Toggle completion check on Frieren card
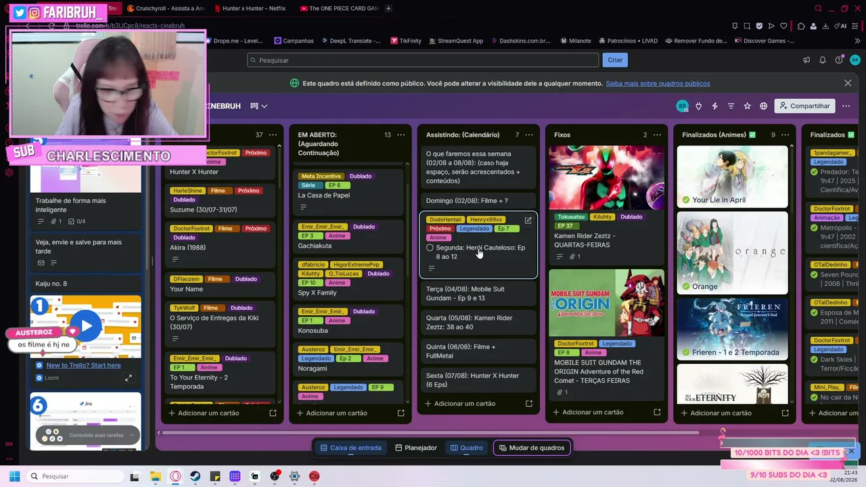 click(686, 352)
